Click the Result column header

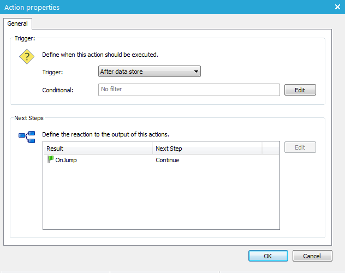(97, 149)
